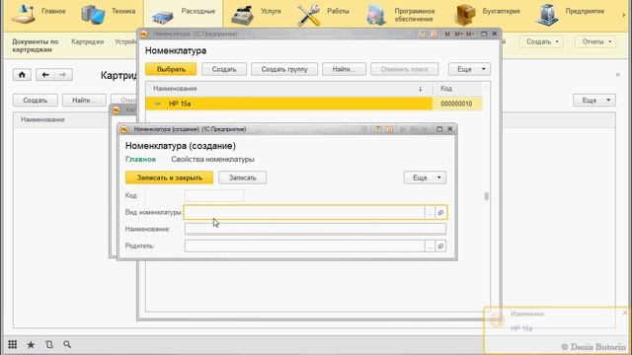Close the Изменение notification popup
Viewport: 632px width, 355px height.
(x=625, y=313)
